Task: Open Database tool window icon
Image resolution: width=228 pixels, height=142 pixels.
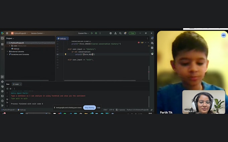Action: click(152, 48)
